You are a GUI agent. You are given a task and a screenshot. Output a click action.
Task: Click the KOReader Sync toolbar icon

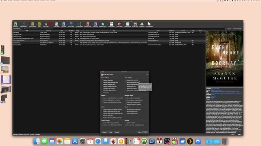[x=103, y=25]
